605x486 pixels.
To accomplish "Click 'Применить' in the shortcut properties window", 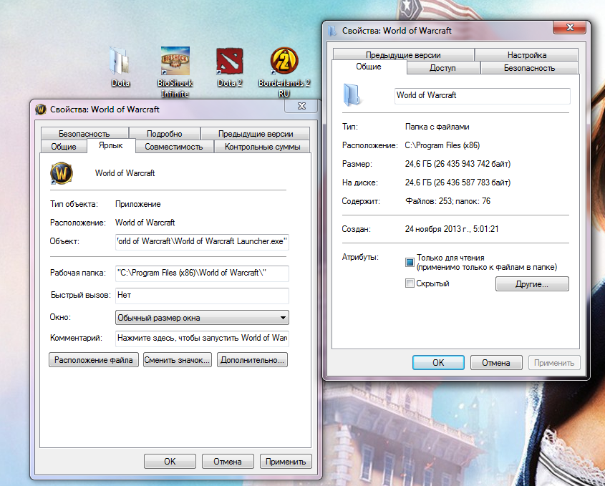I will click(286, 462).
